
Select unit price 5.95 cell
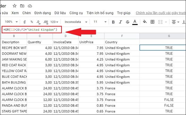[91, 82]
